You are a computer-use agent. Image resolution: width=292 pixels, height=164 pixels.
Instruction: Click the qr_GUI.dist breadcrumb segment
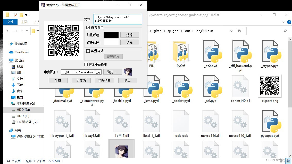(205, 31)
